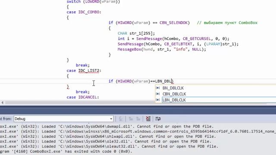Click the Russian ComboBox comment

coord(227,23)
